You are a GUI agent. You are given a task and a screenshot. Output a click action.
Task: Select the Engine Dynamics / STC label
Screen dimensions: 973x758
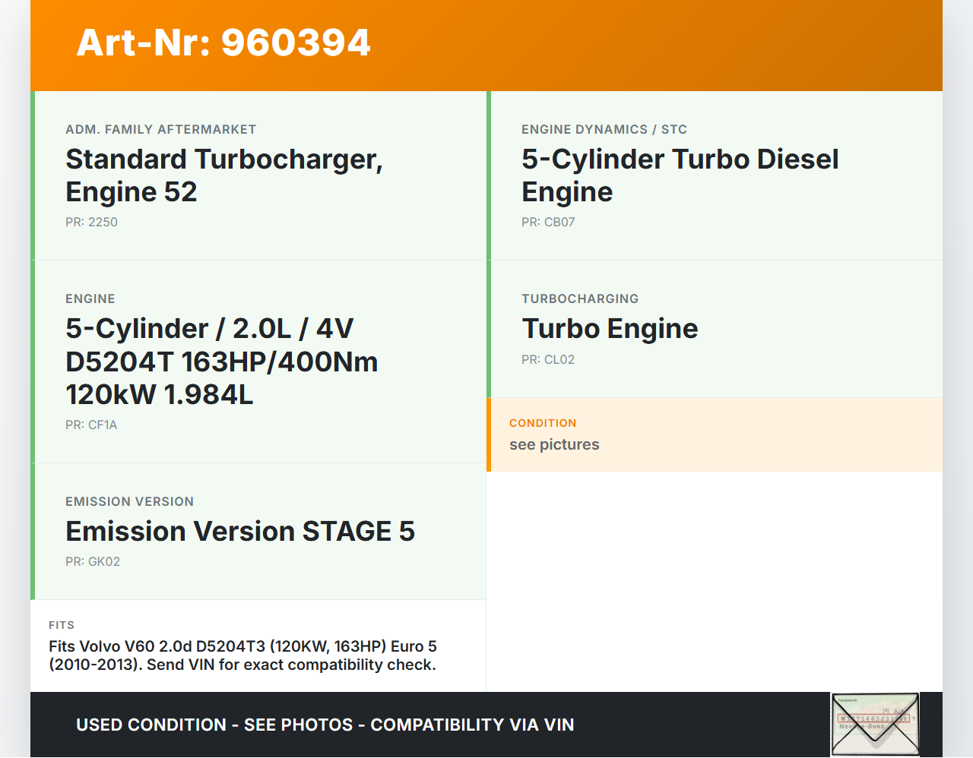[x=604, y=130]
